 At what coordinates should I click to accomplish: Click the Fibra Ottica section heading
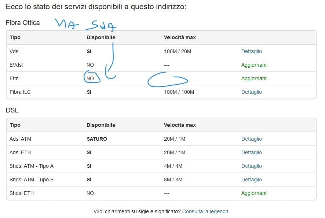tap(23, 23)
